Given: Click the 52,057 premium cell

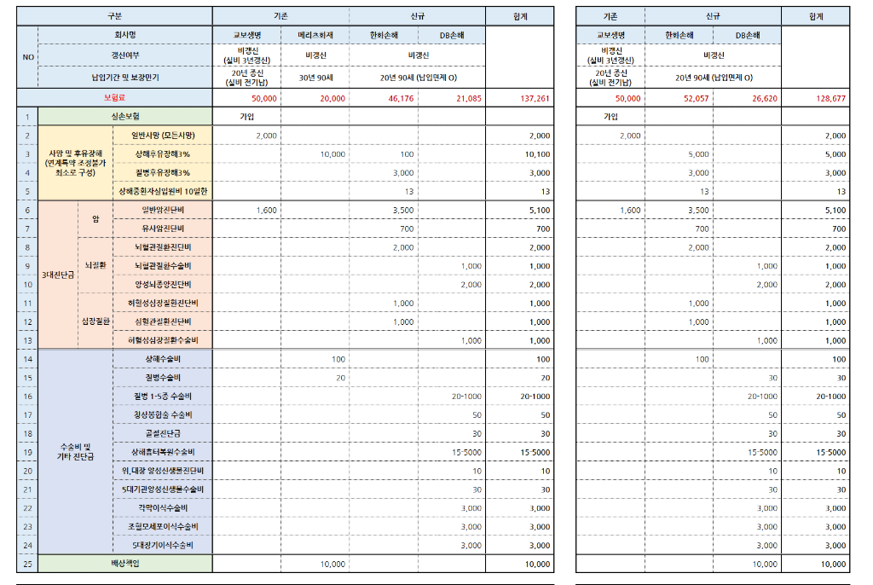Looking at the screenshot, I should pyautogui.click(x=679, y=98).
